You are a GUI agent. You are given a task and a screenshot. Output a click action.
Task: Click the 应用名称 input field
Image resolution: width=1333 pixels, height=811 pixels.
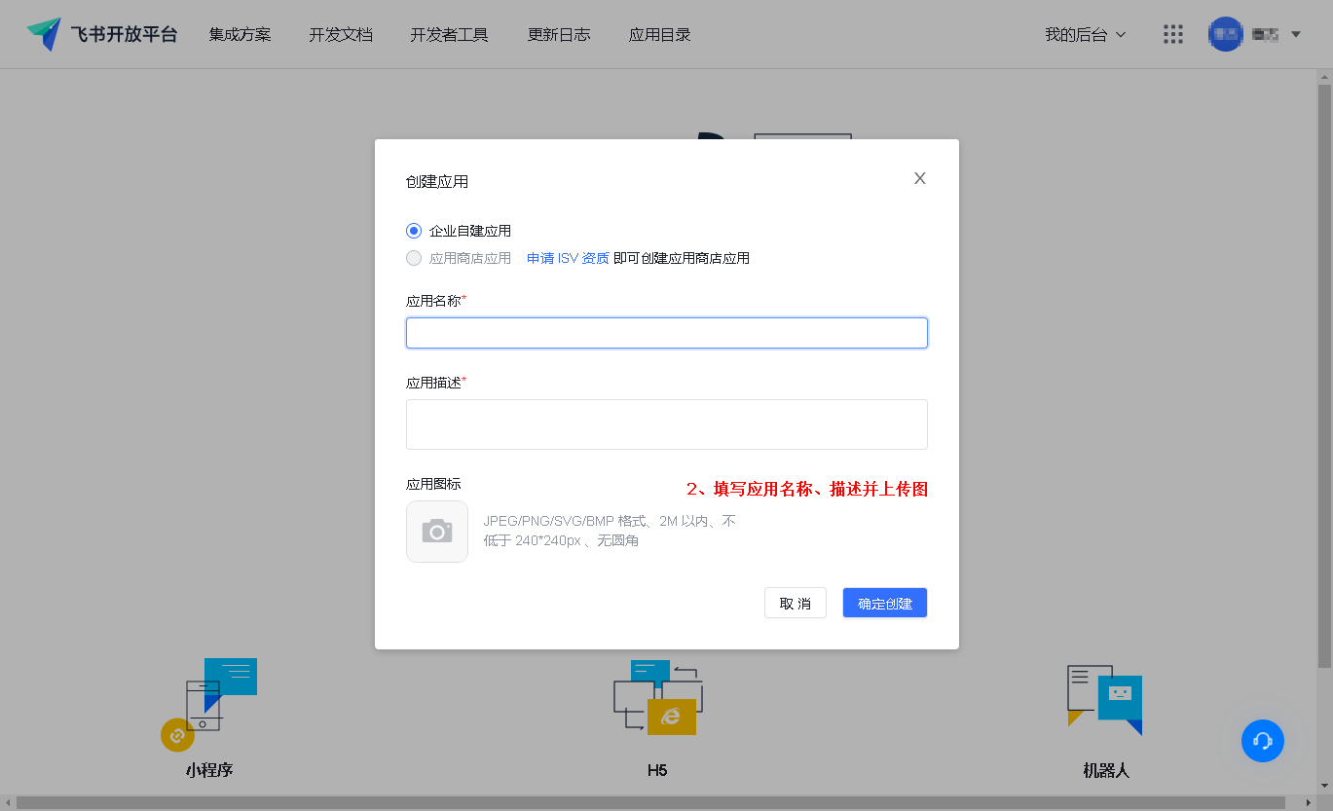click(x=666, y=333)
